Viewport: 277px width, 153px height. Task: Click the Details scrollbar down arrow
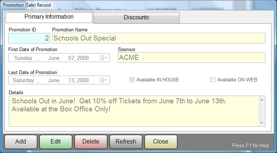point(261,123)
